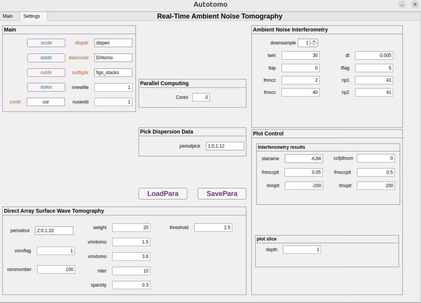The image size is (421, 303).
Task: Focus the plot slice depth field
Action: [x=302, y=249]
